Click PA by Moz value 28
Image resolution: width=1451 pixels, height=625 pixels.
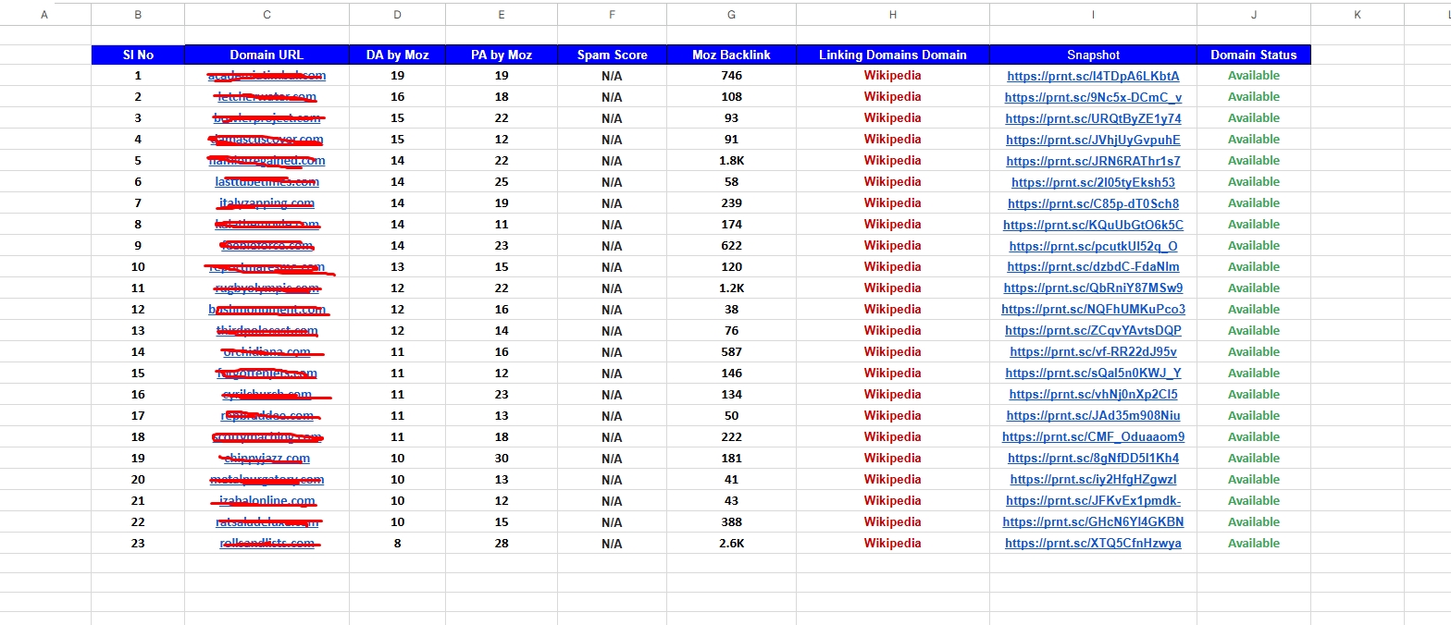(x=501, y=543)
